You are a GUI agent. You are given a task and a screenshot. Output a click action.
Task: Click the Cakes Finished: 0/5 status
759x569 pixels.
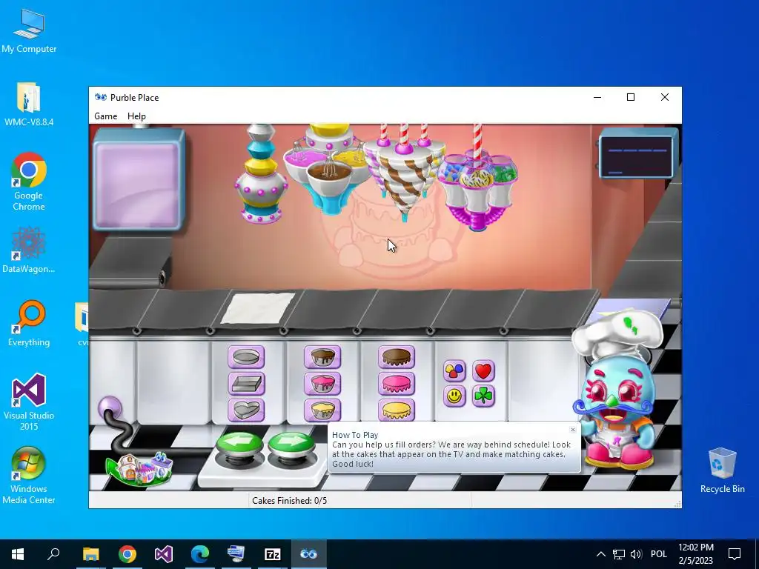tap(290, 501)
